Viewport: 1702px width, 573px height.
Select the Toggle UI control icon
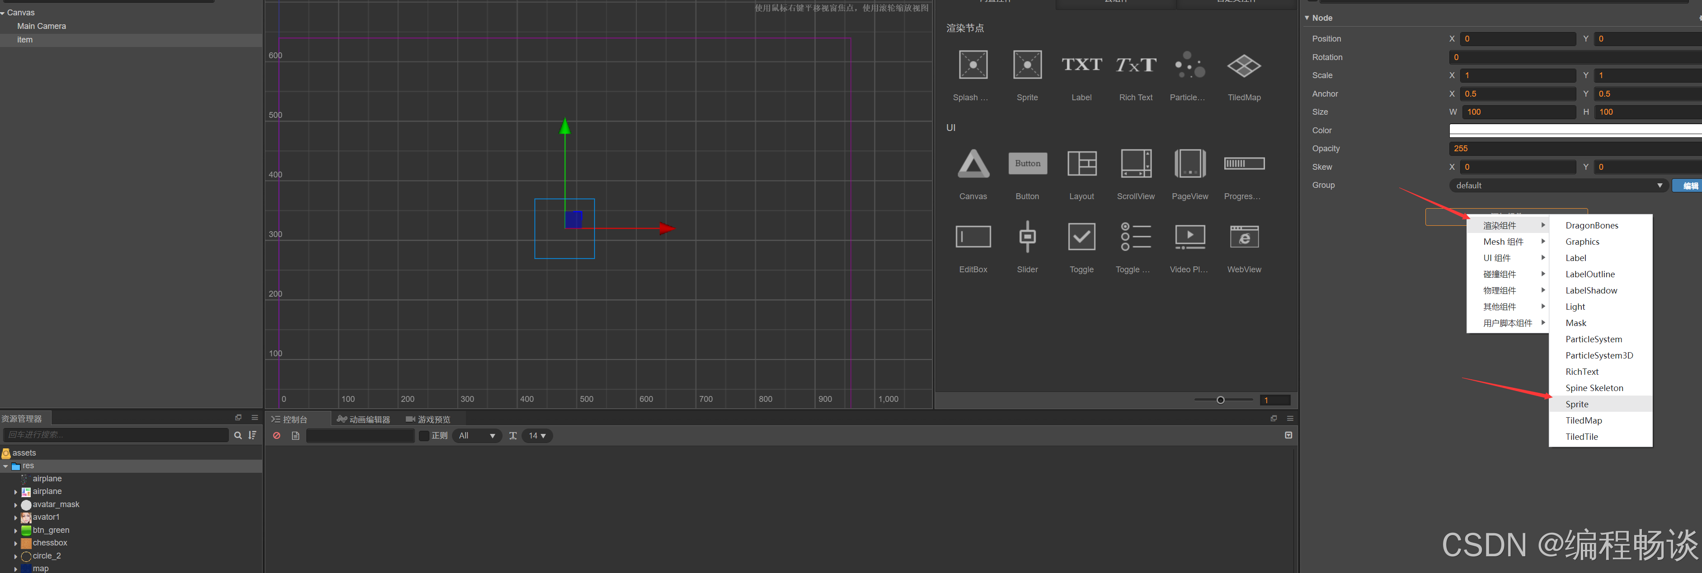1081,237
